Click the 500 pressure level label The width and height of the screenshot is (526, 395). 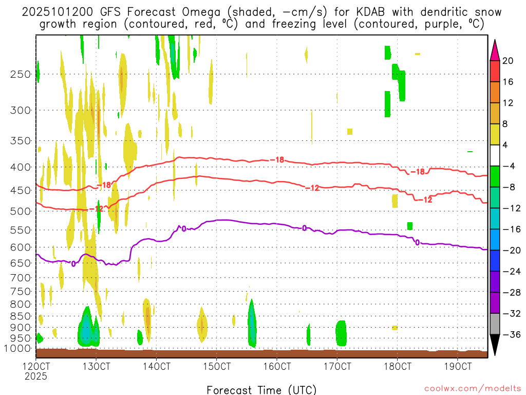point(21,211)
